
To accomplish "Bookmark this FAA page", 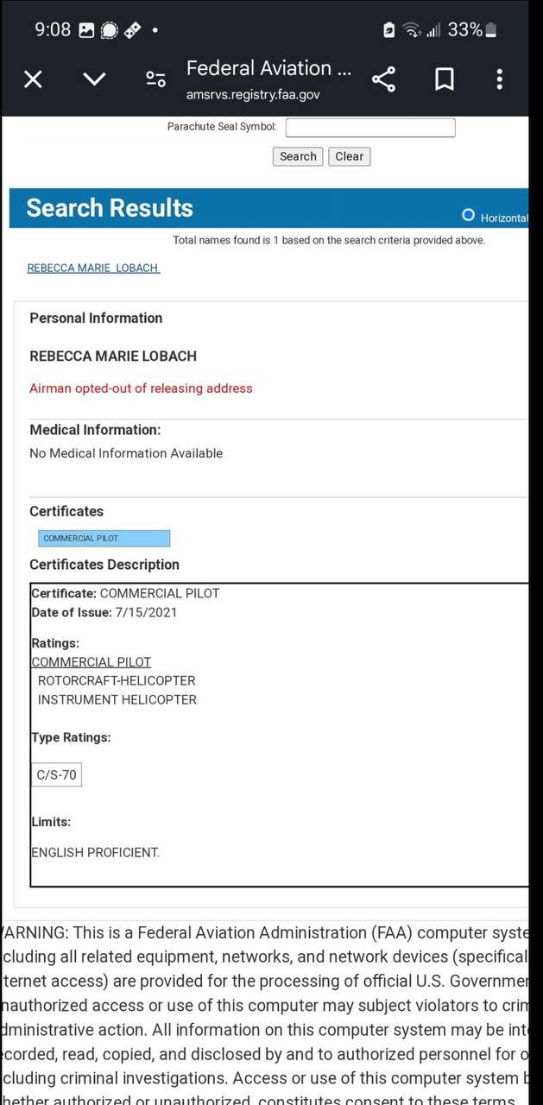I will pos(444,79).
